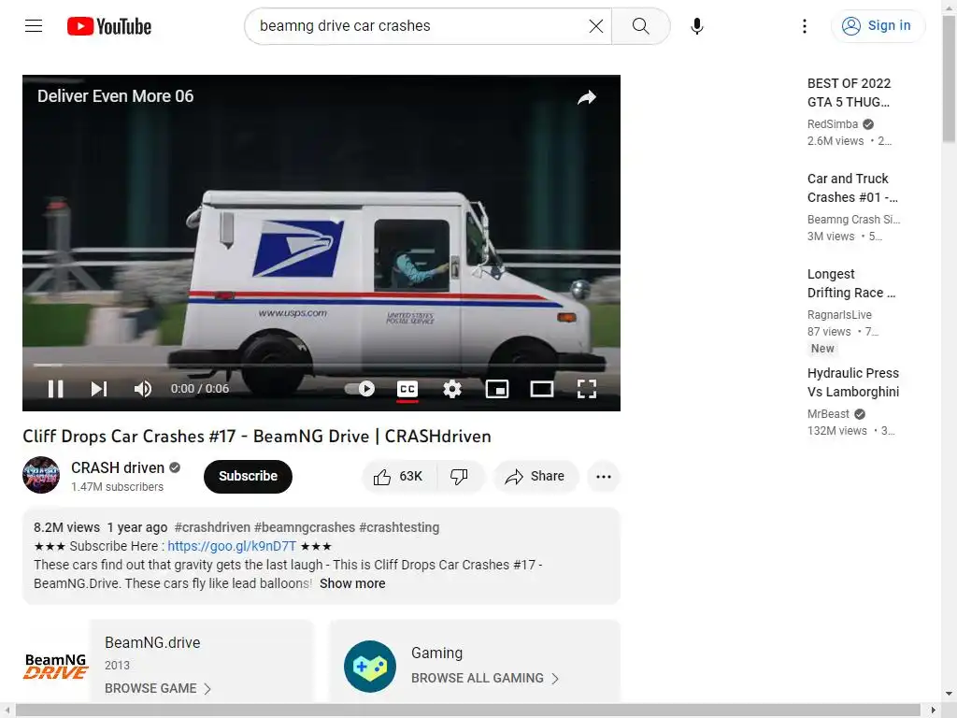Click #beamngcrashes hashtag
The image size is (957, 718).
[x=305, y=527]
